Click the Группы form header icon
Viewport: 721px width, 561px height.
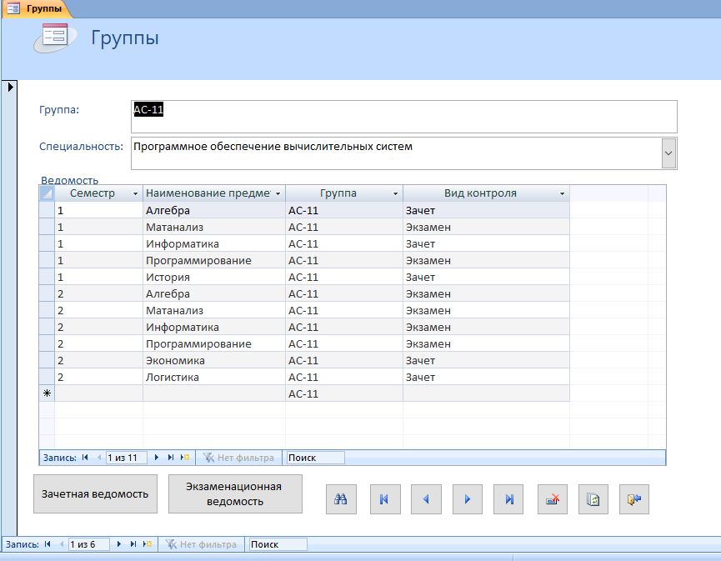pyautogui.click(x=54, y=37)
